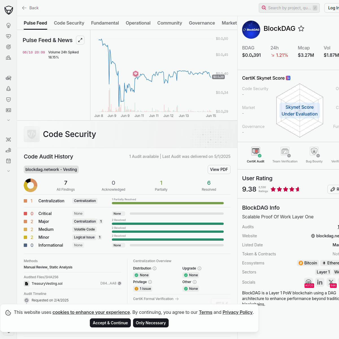This screenshot has height=339, width=339.
Task: Click the Minor 2 Resolved progress bar
Action: coord(168,240)
